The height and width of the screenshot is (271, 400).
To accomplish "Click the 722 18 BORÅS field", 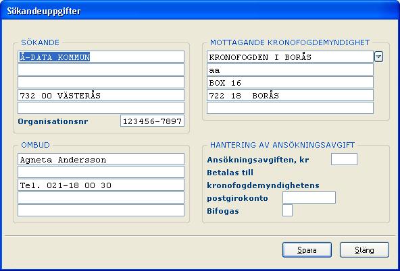I will (290, 95).
